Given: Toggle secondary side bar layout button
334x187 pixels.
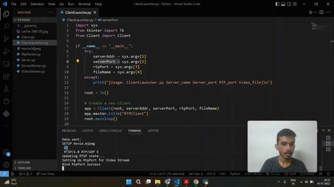Looking at the screenshot, I should click(289, 4).
